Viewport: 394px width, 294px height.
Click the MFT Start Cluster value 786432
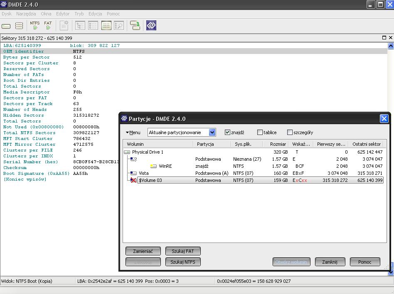coord(81,139)
